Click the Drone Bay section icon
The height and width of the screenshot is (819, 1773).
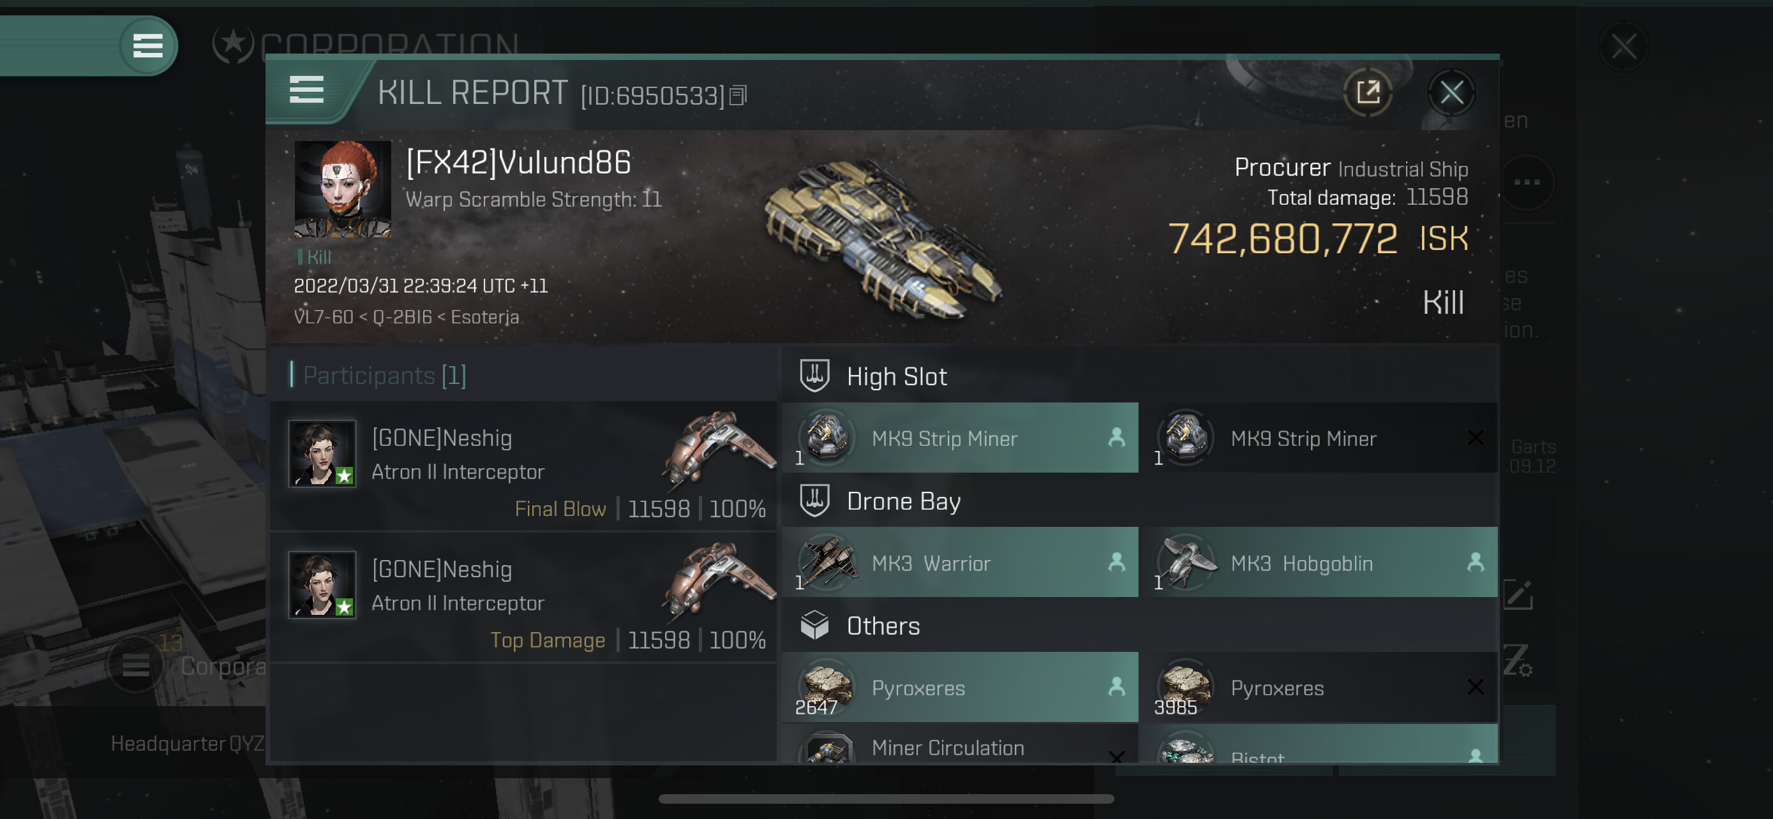pos(814,501)
